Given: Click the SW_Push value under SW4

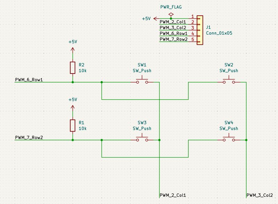Looking at the screenshot, I should coord(229,129).
